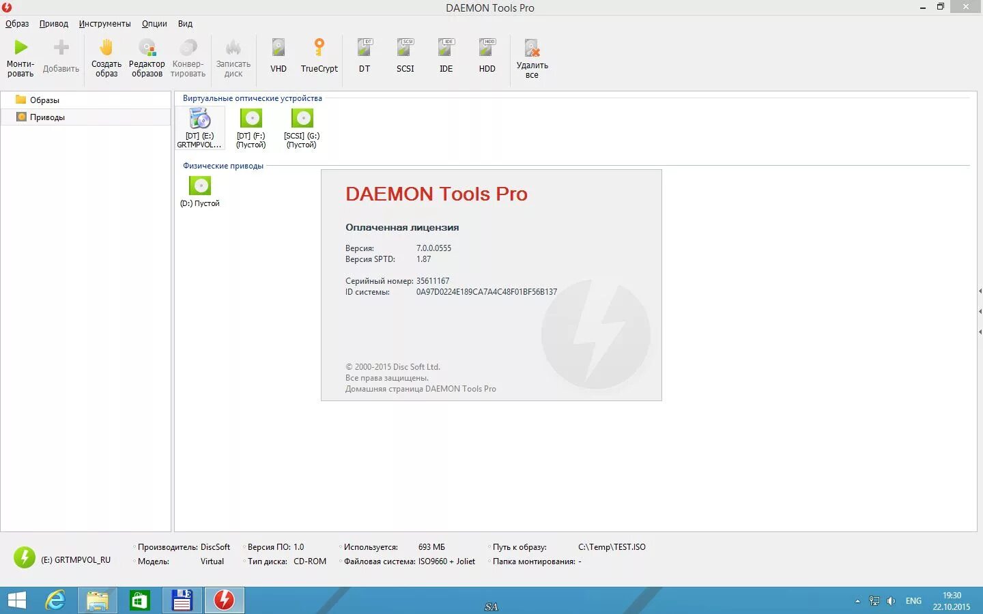Add a VHD drive

point(279,56)
